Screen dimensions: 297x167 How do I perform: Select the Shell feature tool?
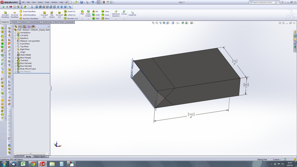click(96, 19)
